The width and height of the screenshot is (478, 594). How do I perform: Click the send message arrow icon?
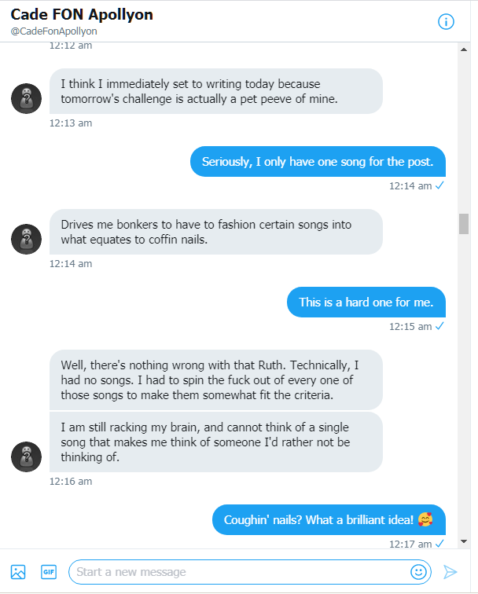[450, 571]
